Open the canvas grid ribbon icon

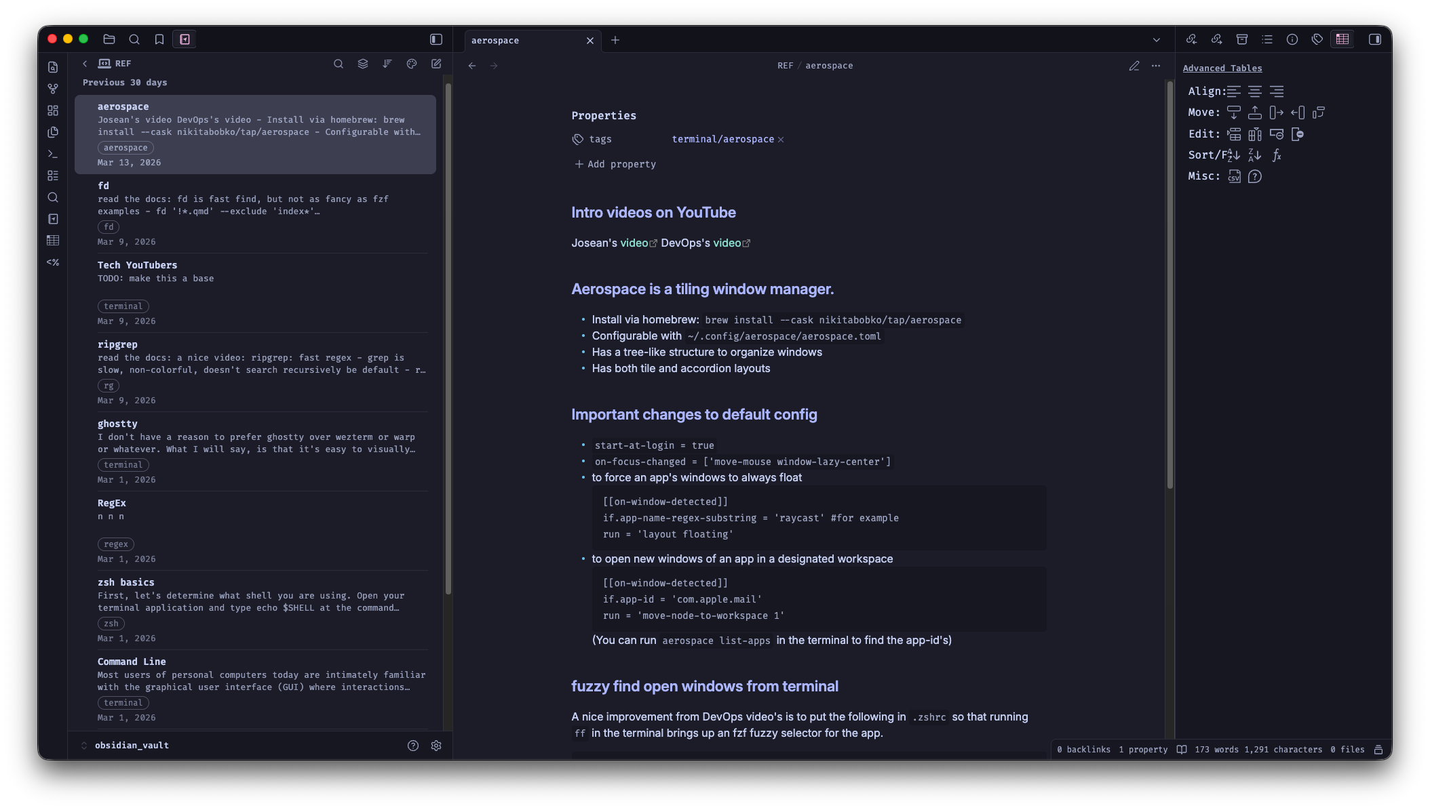53,110
